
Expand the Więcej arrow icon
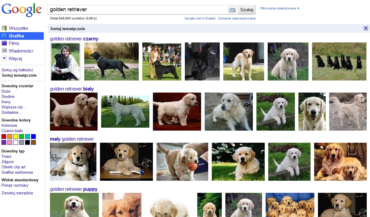(4, 58)
